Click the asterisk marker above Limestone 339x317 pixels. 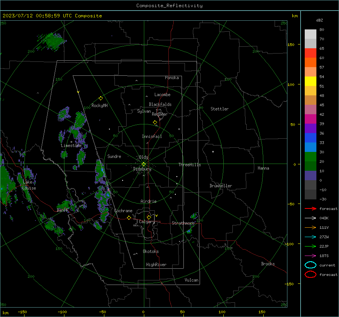pyautogui.click(x=71, y=142)
